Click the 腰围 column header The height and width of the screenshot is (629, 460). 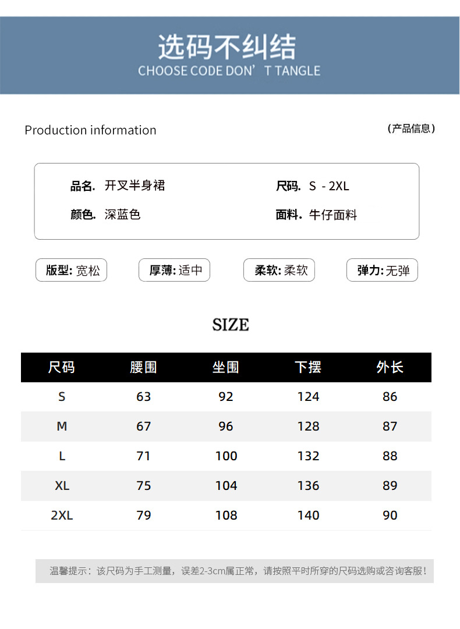tap(143, 367)
